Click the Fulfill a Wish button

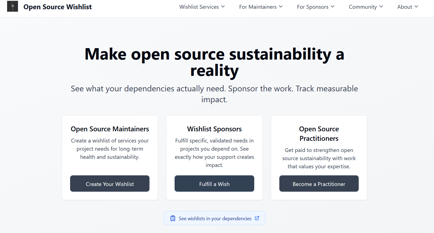pyautogui.click(x=214, y=184)
